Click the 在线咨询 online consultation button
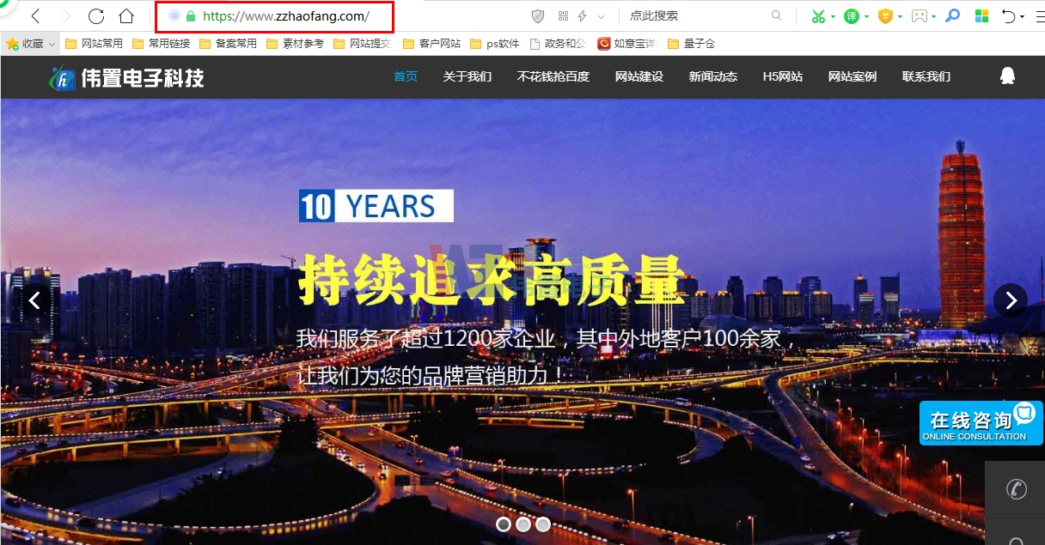Viewport: 1045px width, 545px height. point(975,422)
